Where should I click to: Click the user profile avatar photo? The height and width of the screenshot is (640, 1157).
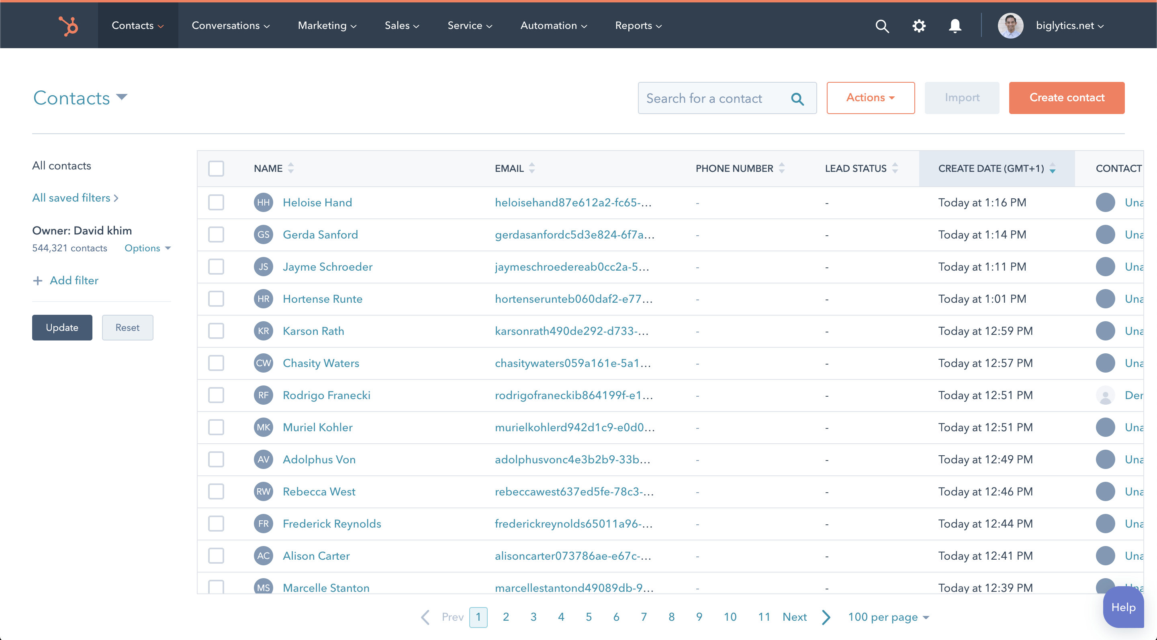[1010, 26]
